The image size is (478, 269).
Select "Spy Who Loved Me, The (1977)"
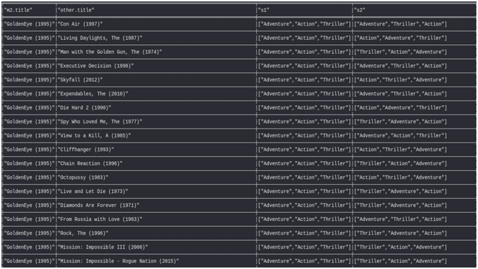(100, 122)
